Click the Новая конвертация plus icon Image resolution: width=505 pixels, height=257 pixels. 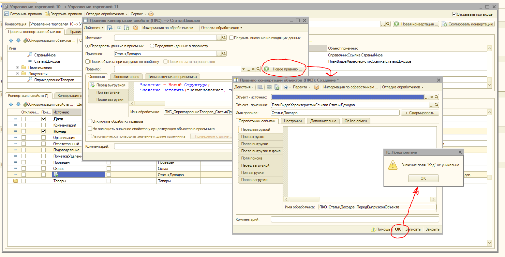(x=396, y=24)
